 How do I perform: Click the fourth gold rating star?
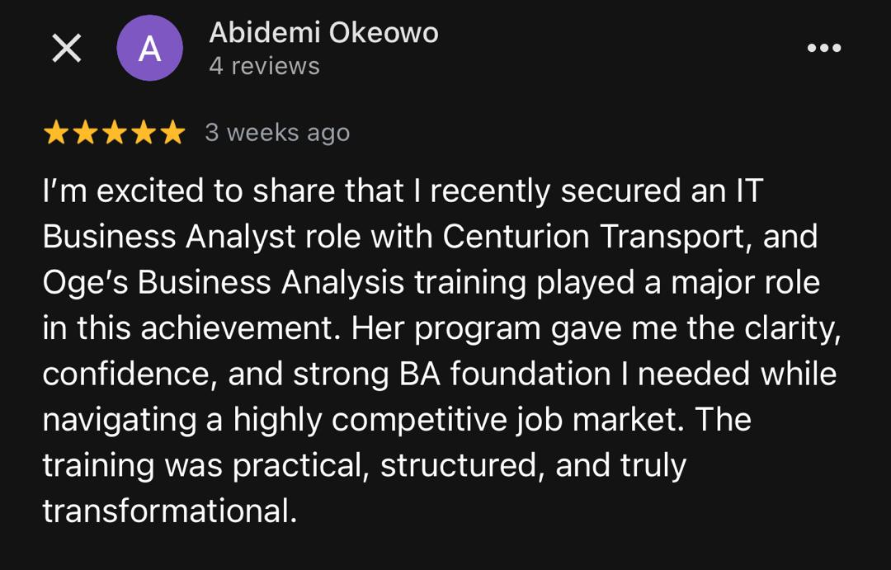(x=144, y=133)
